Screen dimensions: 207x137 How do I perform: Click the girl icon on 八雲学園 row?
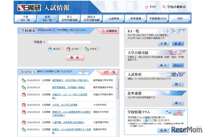pyautogui.click(x=24, y=122)
